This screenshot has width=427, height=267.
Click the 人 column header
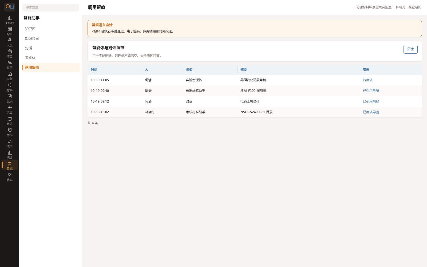tap(162, 70)
